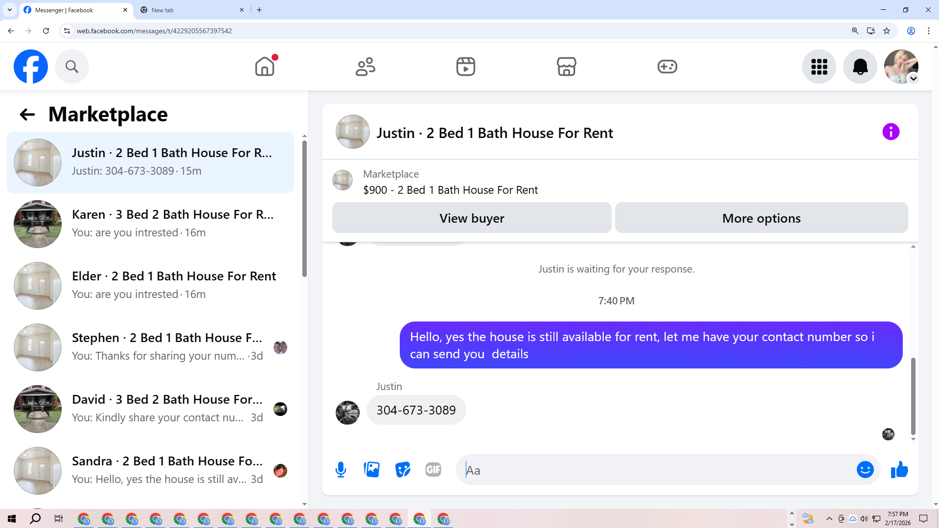Show hidden system tray icons
This screenshot has height=528, width=939.
pos(829,519)
